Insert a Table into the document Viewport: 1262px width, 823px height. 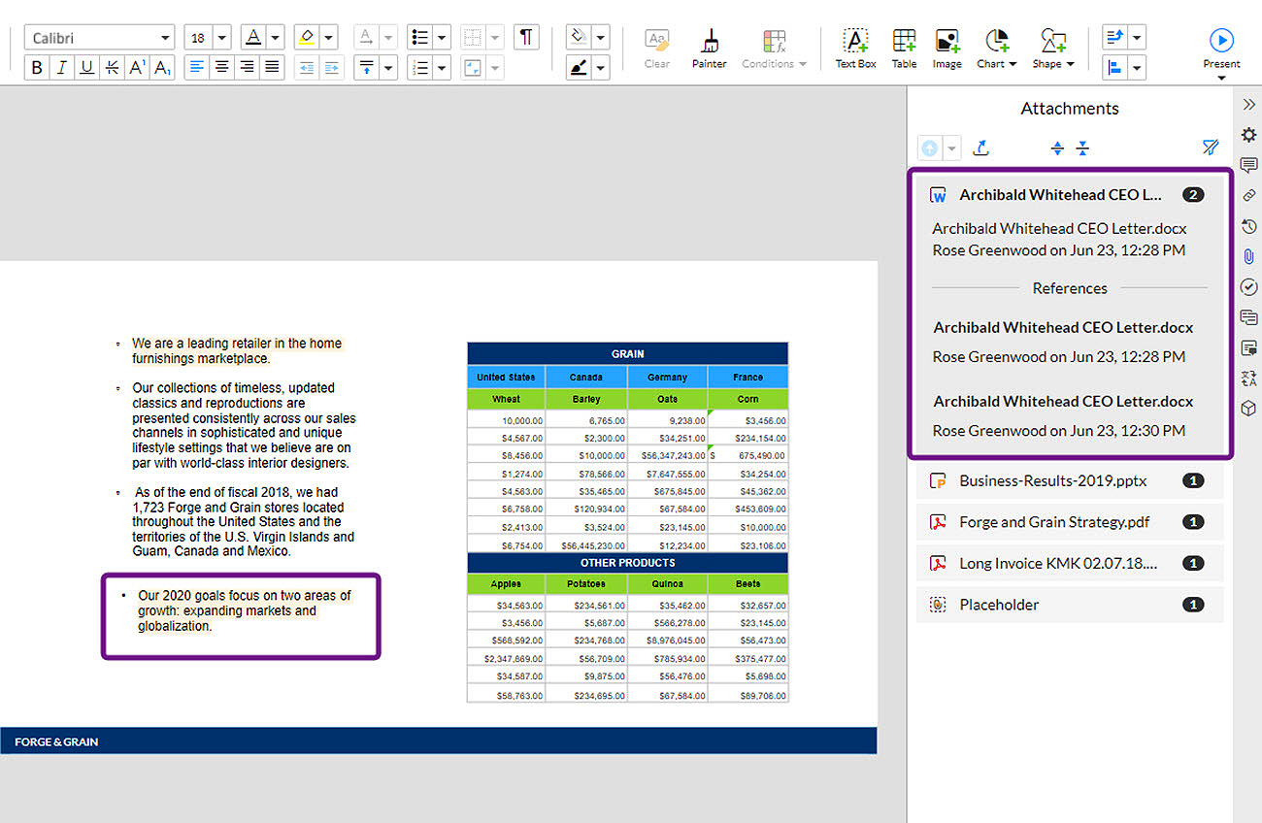pos(904,47)
